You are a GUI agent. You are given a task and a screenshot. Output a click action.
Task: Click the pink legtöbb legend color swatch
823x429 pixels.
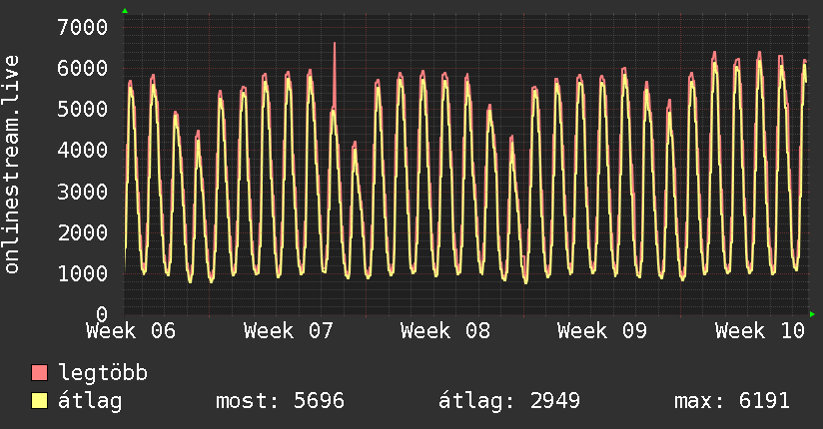click(39, 372)
